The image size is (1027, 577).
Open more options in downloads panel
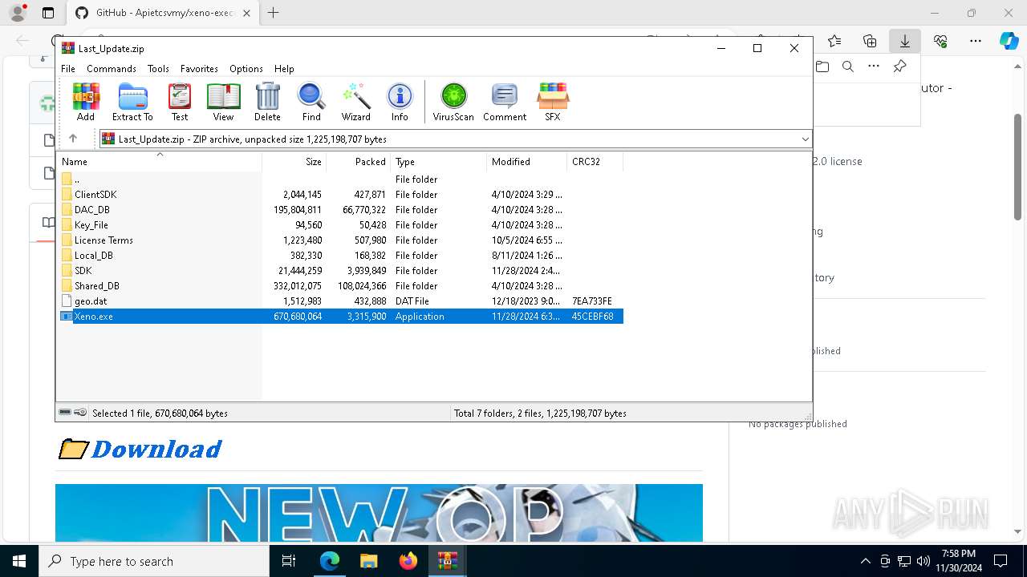pyautogui.click(x=874, y=67)
